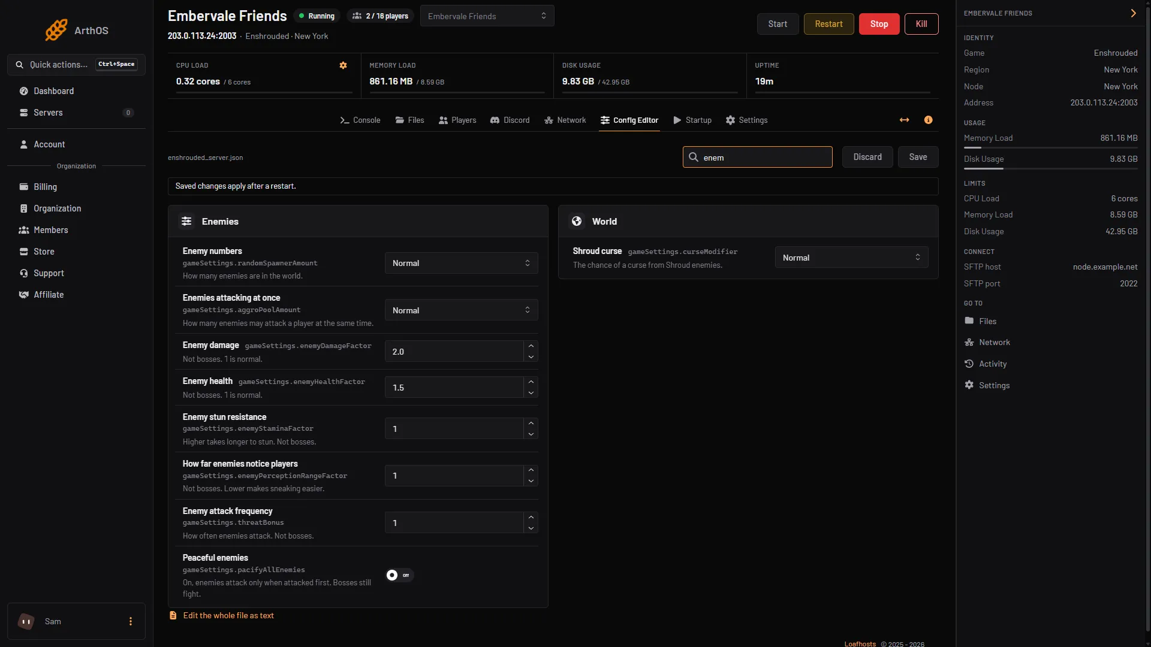Open Sam's three-dot user menu
Screen dimensions: 1151x647
click(x=131, y=621)
